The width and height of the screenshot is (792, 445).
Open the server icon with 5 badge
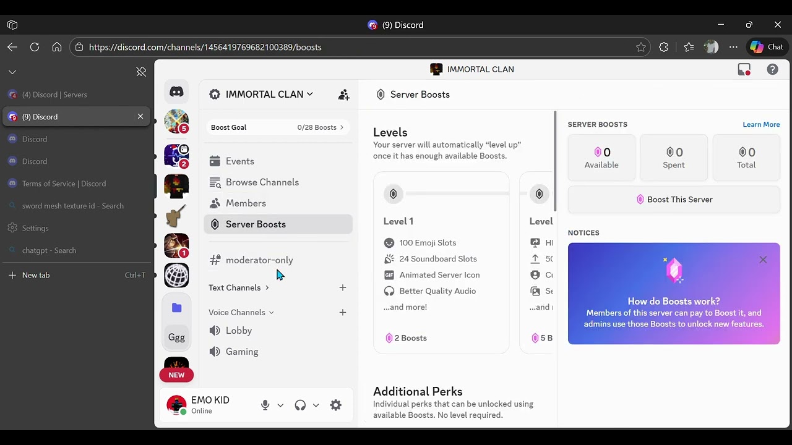(176, 122)
